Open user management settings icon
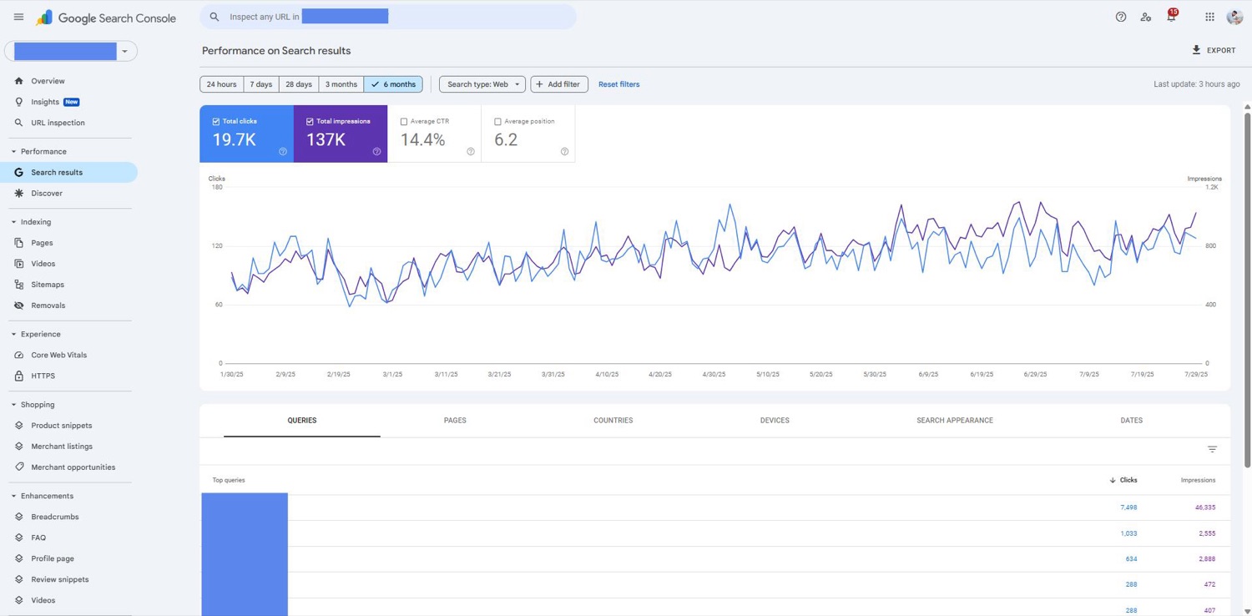The width and height of the screenshot is (1252, 616). point(1146,17)
